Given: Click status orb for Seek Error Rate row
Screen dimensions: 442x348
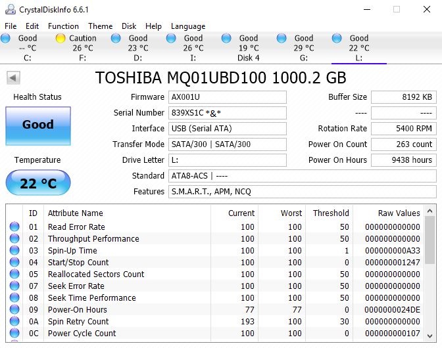Looking at the screenshot, I should [14, 286].
